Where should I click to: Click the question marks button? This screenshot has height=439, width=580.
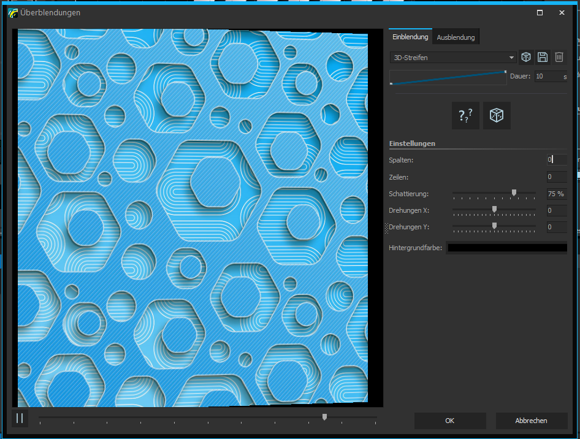465,115
